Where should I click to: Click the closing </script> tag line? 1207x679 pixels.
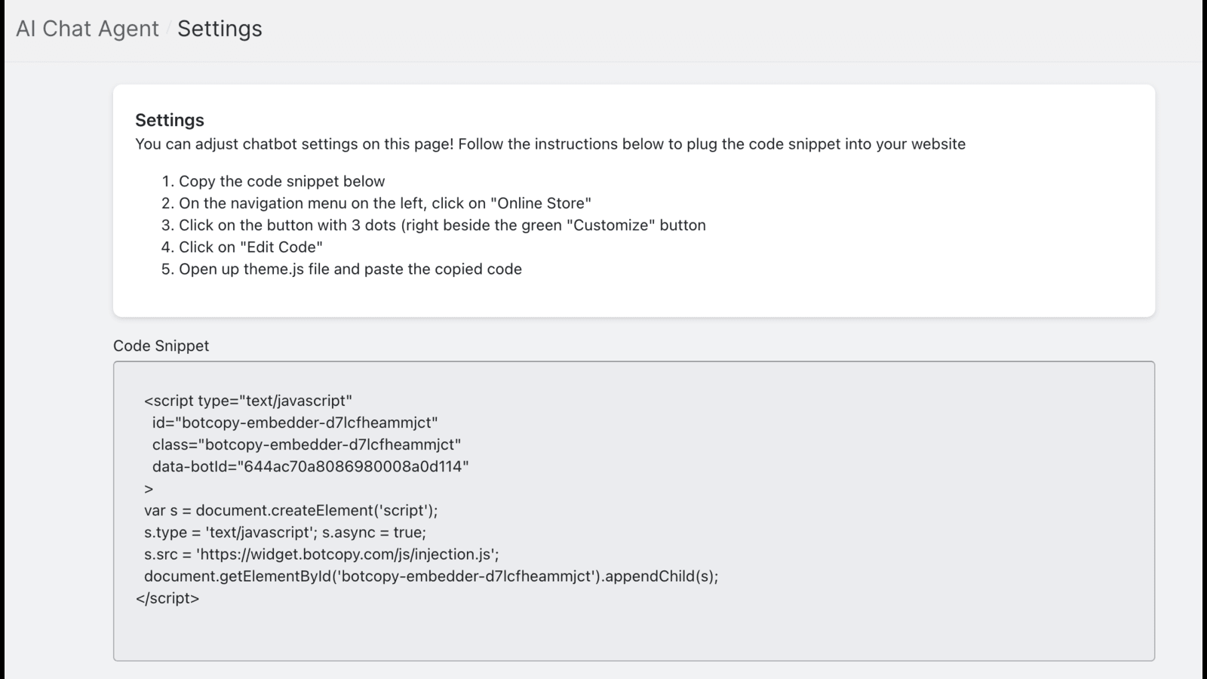click(x=167, y=598)
